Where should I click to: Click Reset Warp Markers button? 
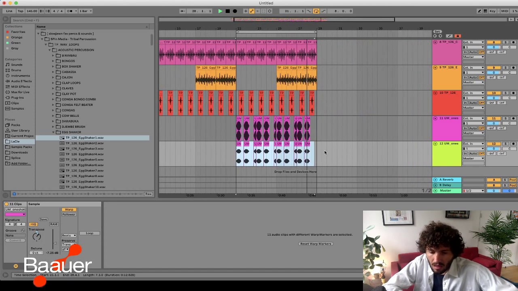[316, 244]
